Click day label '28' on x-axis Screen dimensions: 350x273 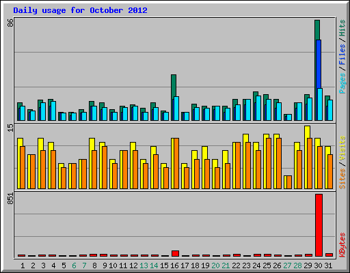[x=297, y=265]
